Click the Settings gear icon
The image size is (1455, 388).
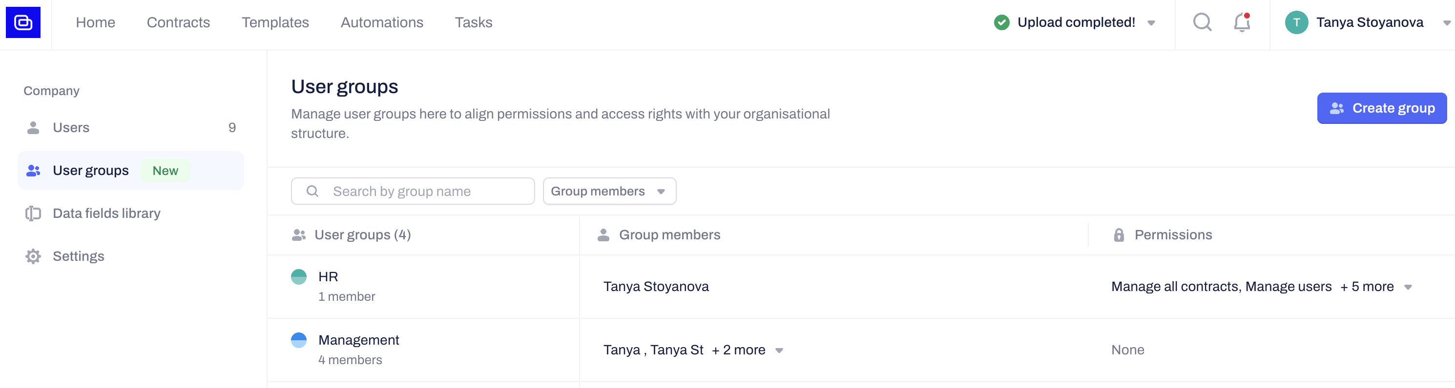click(33, 256)
